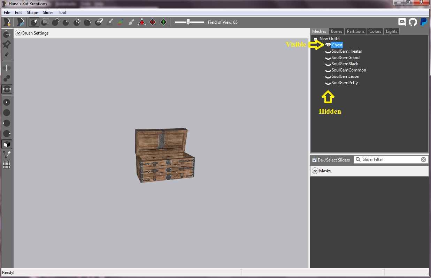Screen dimensions: 431x278
Task: Click the grid icon in side toolbar
Action: [7, 165]
